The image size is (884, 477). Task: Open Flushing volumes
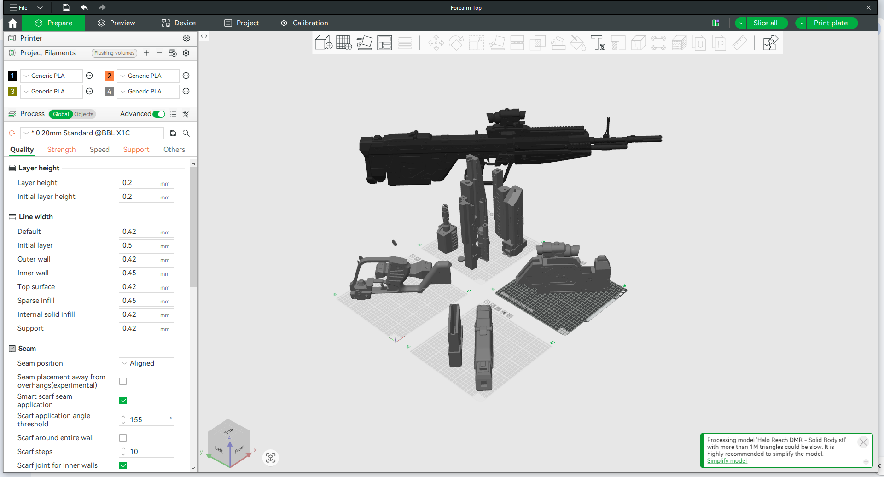(x=114, y=53)
